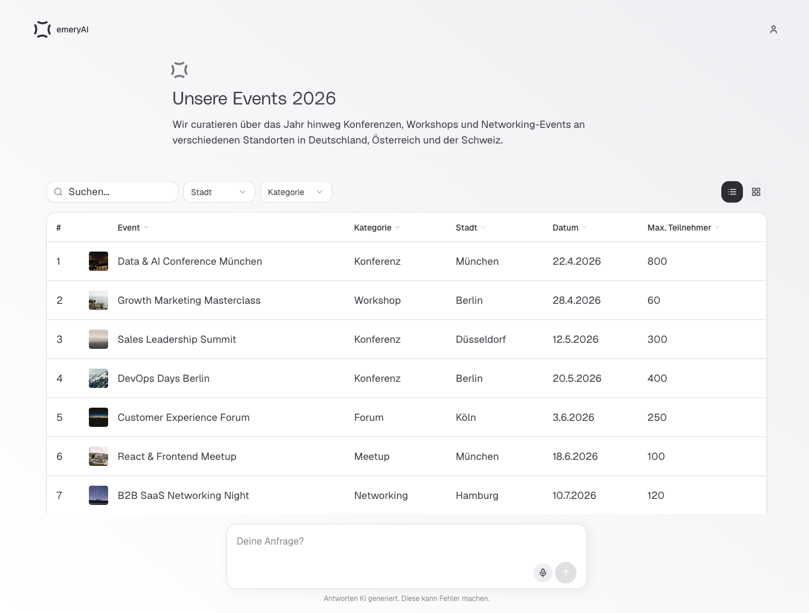
Task: Click the 120 max participants value
Action: 656,495
